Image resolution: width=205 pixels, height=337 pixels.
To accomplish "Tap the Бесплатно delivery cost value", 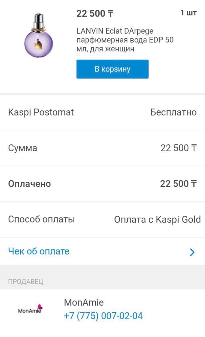I will 173,112.
